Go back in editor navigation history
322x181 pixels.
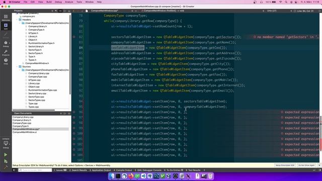point(74,11)
